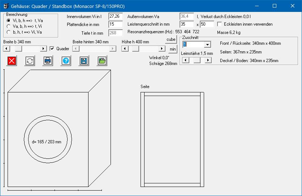Click the 'Deckel / Boden: 340mm x 235mm' text
Viewport: 302px width, 196px height.
point(249,61)
